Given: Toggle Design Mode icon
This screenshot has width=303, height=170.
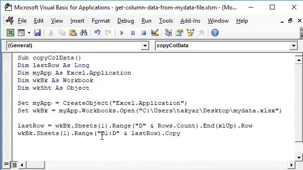Looking at the screenshot, I should click(x=155, y=33).
